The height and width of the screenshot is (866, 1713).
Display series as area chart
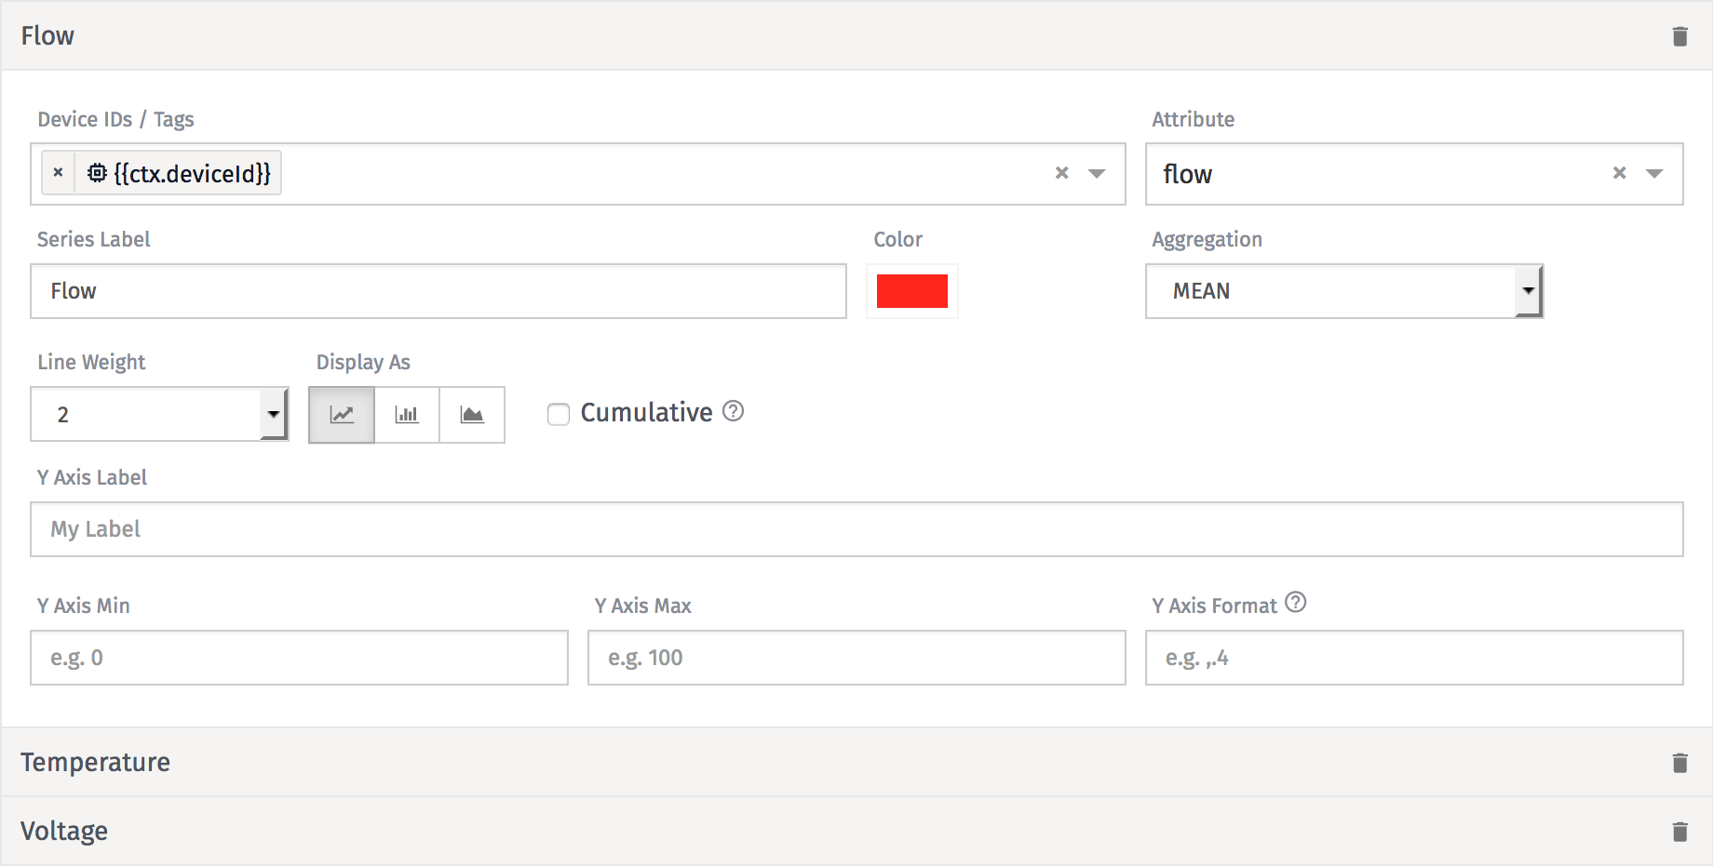tap(472, 415)
